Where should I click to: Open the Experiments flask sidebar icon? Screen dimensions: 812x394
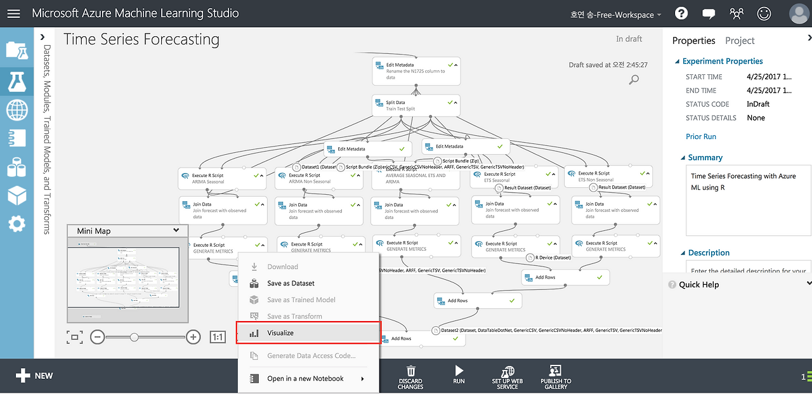click(x=16, y=81)
